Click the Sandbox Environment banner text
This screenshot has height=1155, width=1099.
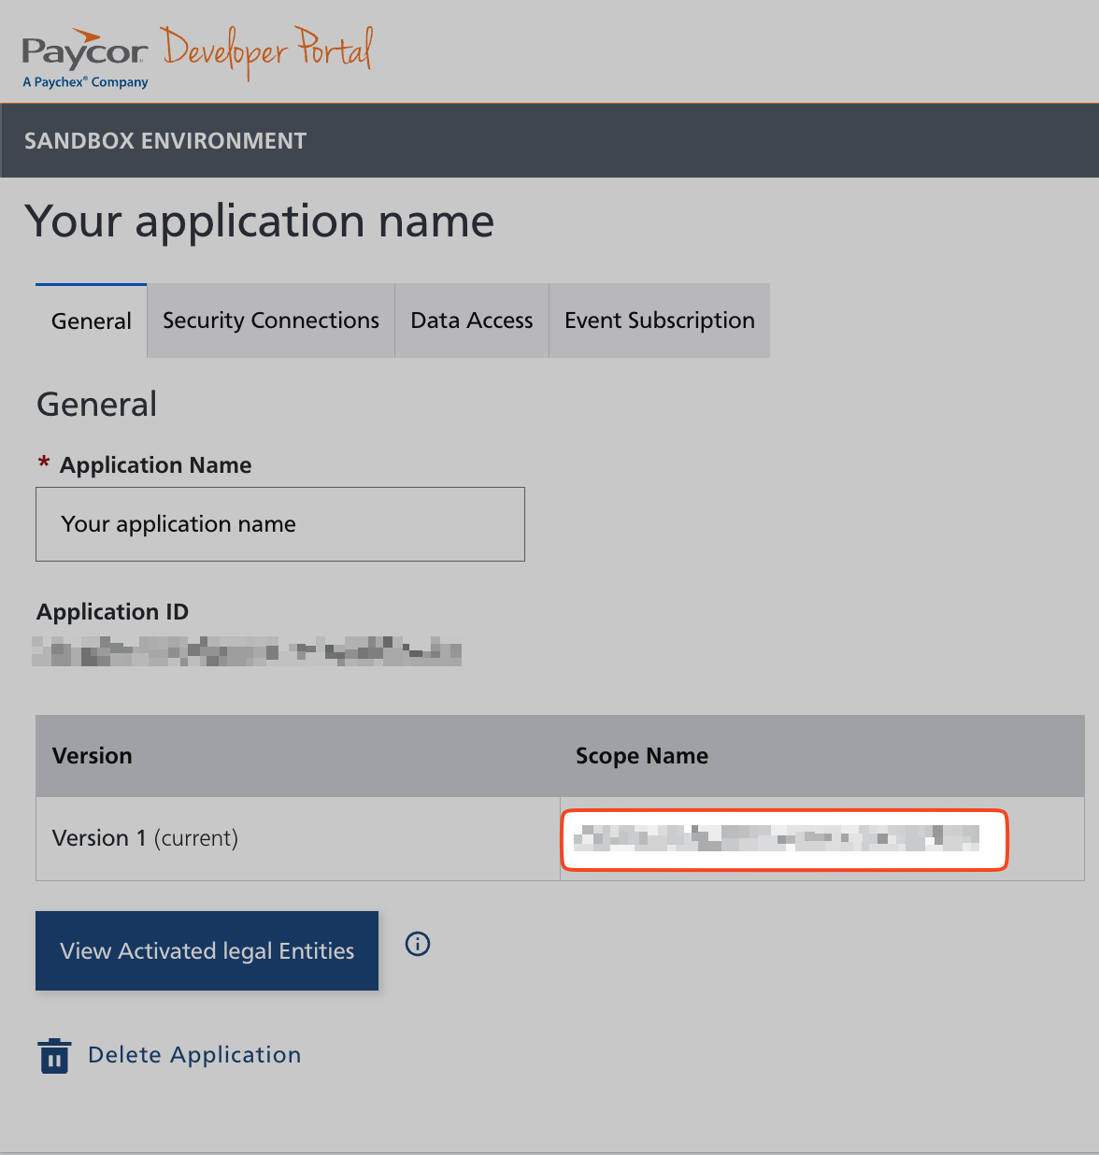point(165,141)
